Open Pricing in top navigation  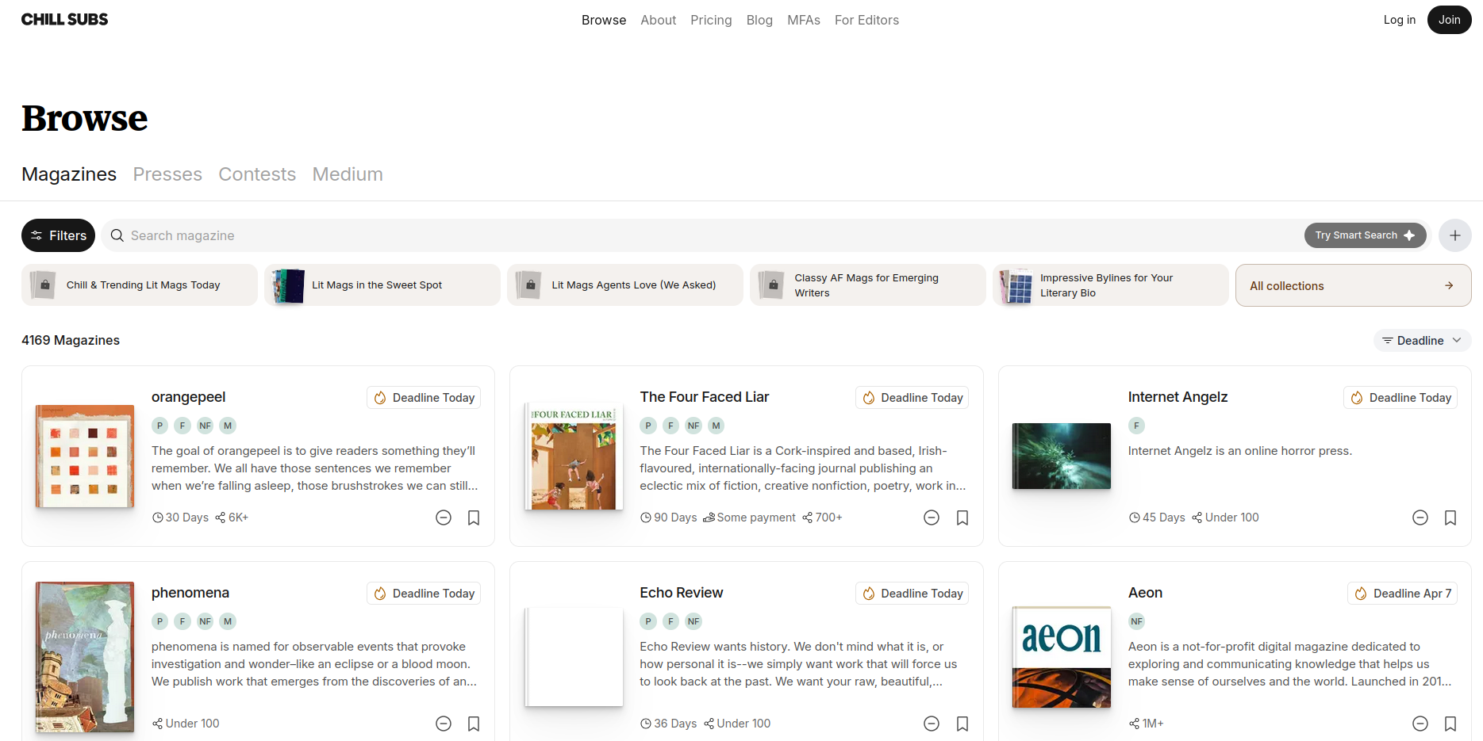coord(711,20)
